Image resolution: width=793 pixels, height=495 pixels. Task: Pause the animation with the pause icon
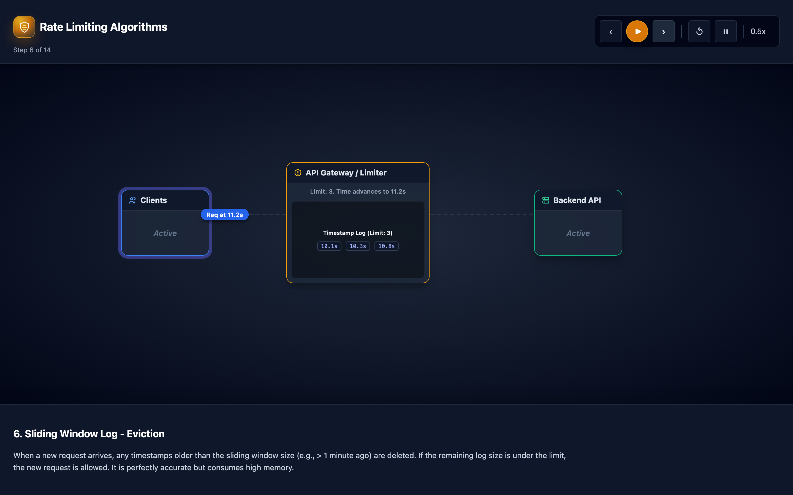[x=726, y=31]
